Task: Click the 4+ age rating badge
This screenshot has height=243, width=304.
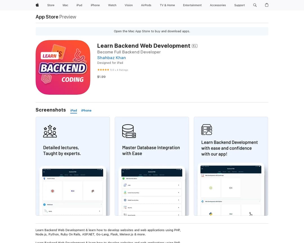Action: tap(195, 46)
